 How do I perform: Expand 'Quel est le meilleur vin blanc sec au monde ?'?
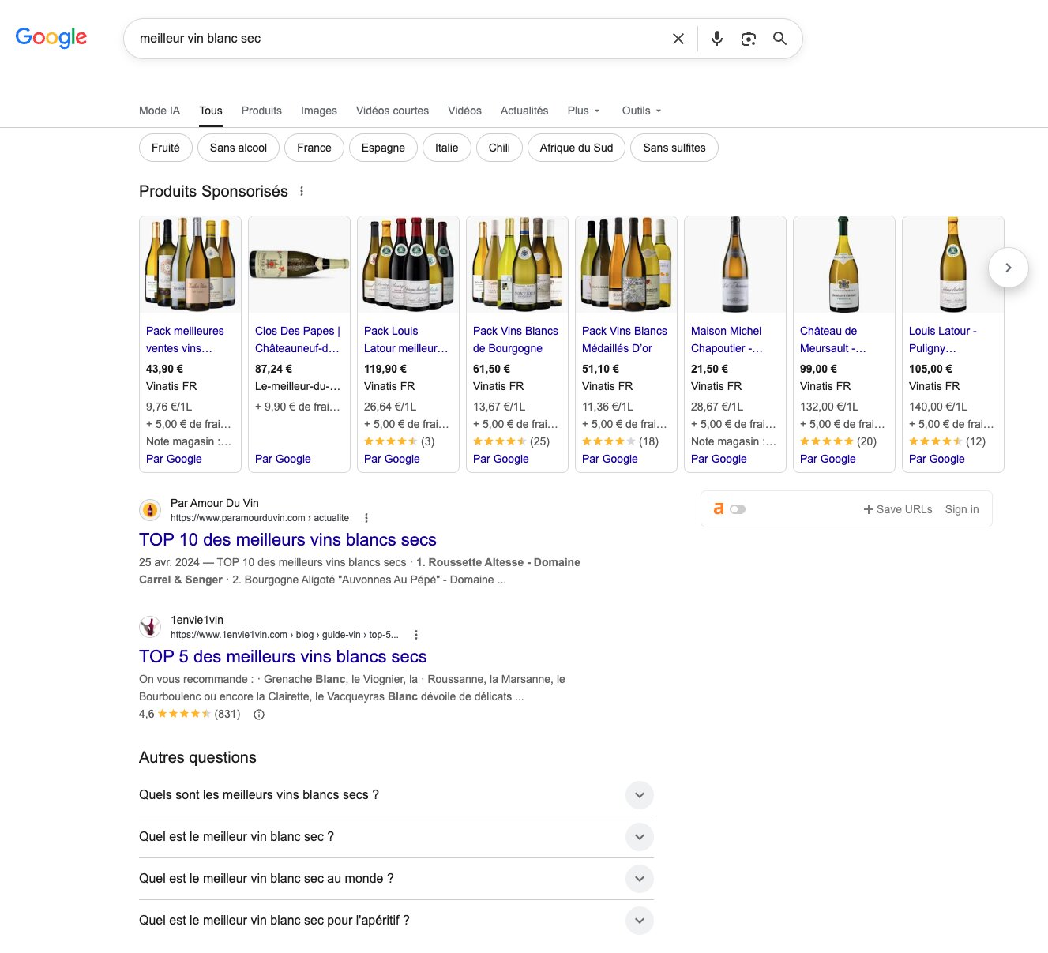(396, 879)
